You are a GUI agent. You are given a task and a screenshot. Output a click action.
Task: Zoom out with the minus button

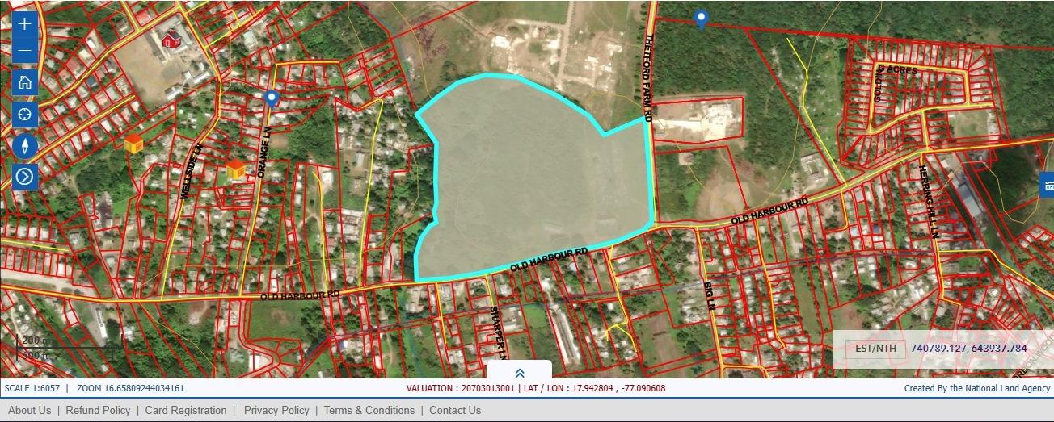coord(25,52)
